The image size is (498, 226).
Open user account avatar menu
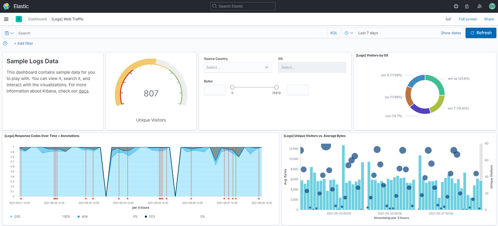click(x=492, y=6)
